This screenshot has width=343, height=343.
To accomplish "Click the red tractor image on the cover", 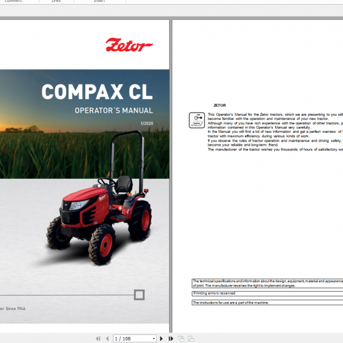I will [99, 198].
